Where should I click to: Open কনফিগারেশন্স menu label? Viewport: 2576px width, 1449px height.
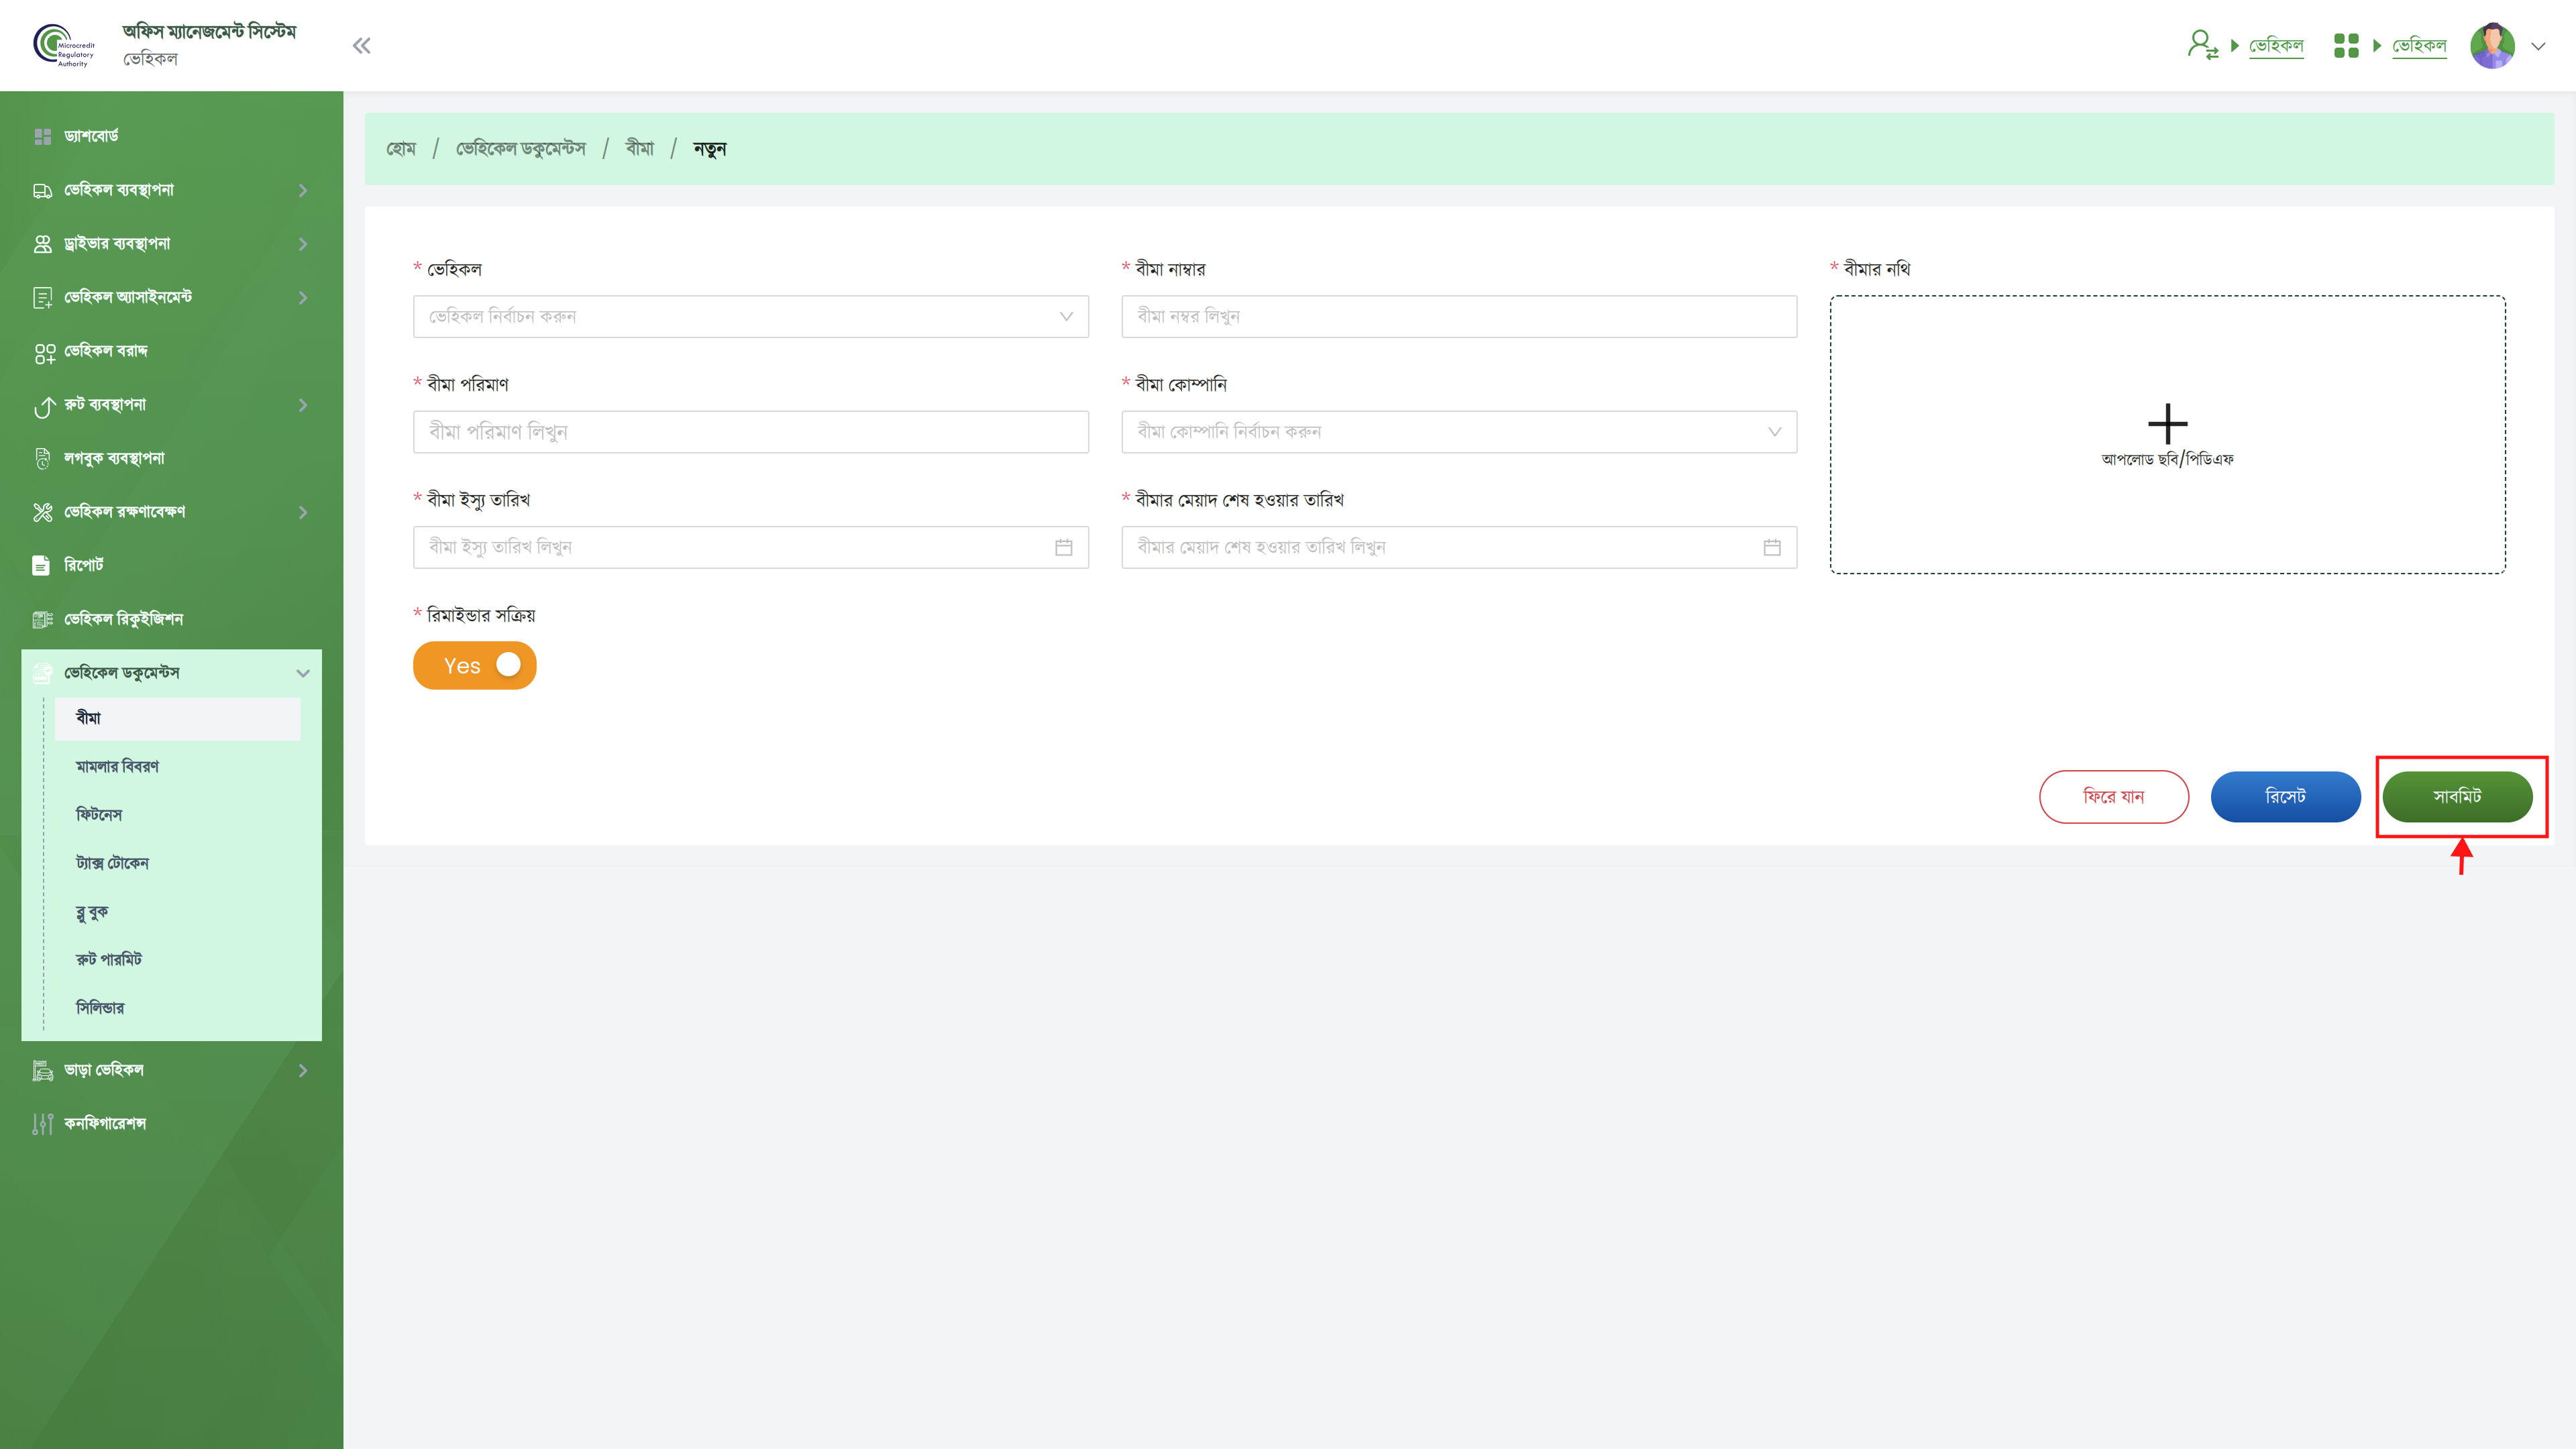click(x=105, y=1124)
